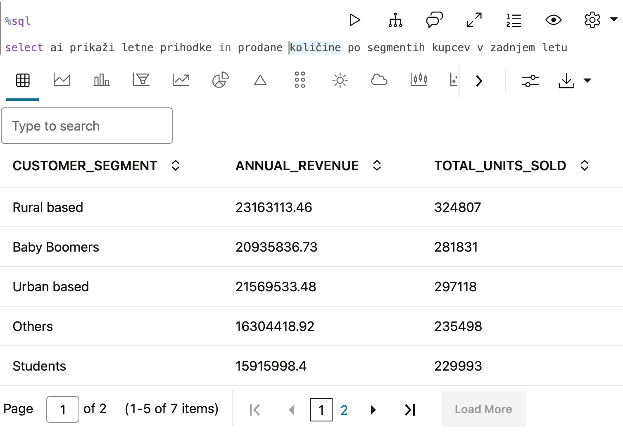Image resolution: width=623 pixels, height=433 pixels.
Task: Click the Load More button
Action: tap(483, 409)
